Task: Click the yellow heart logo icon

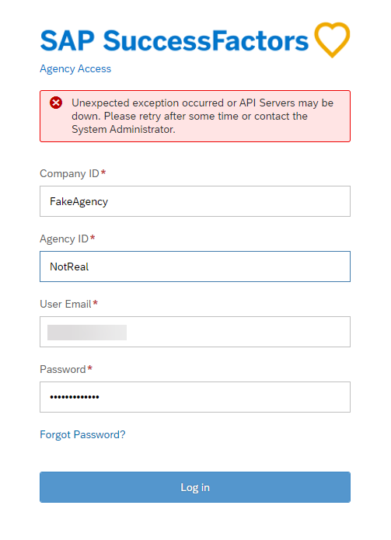Action: pos(332,40)
